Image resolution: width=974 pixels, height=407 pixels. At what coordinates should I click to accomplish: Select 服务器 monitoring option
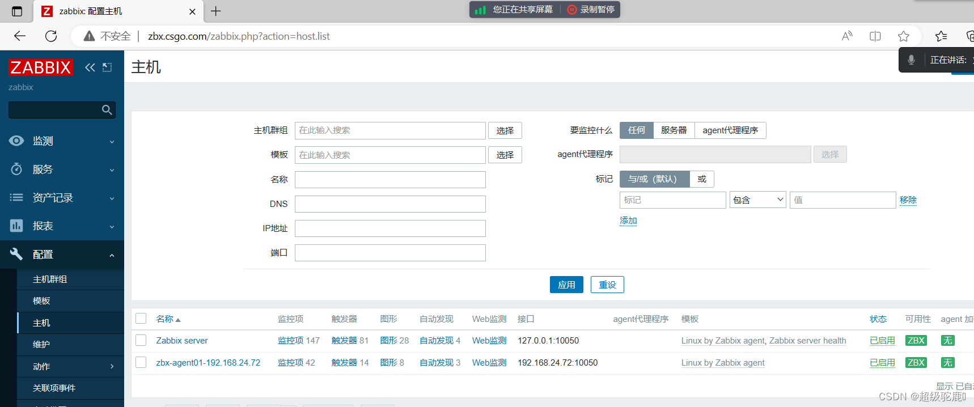coord(674,130)
